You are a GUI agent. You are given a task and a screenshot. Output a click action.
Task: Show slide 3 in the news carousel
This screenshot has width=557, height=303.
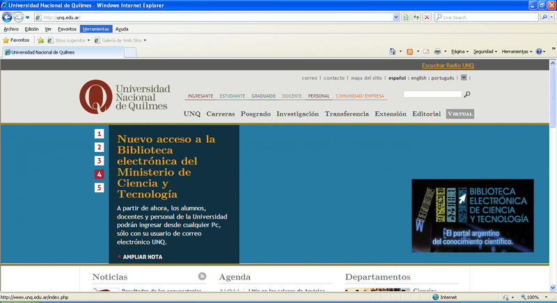point(99,161)
